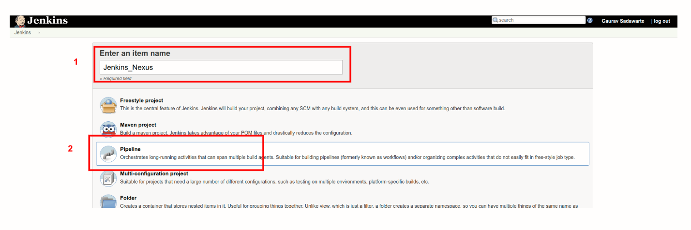Click the magnifying glass in the search box

click(495, 20)
